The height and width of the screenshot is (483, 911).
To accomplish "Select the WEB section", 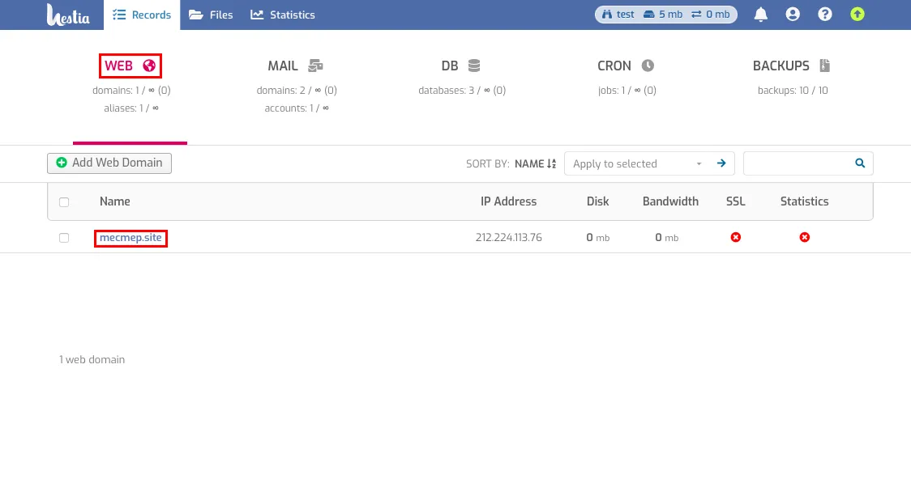I will click(x=130, y=66).
